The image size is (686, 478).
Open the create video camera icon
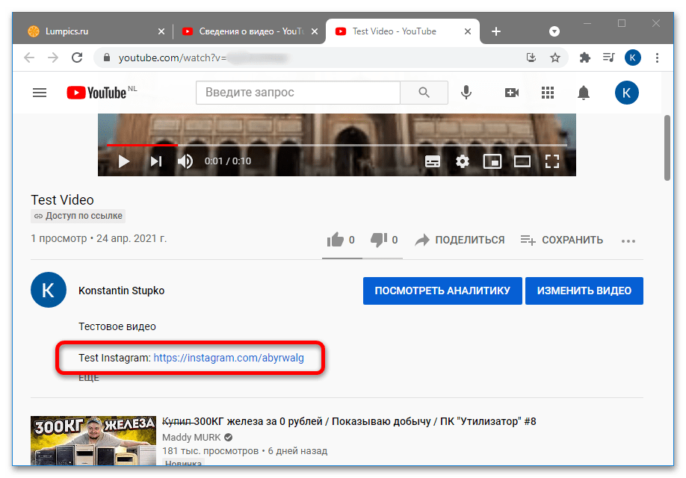click(x=511, y=93)
